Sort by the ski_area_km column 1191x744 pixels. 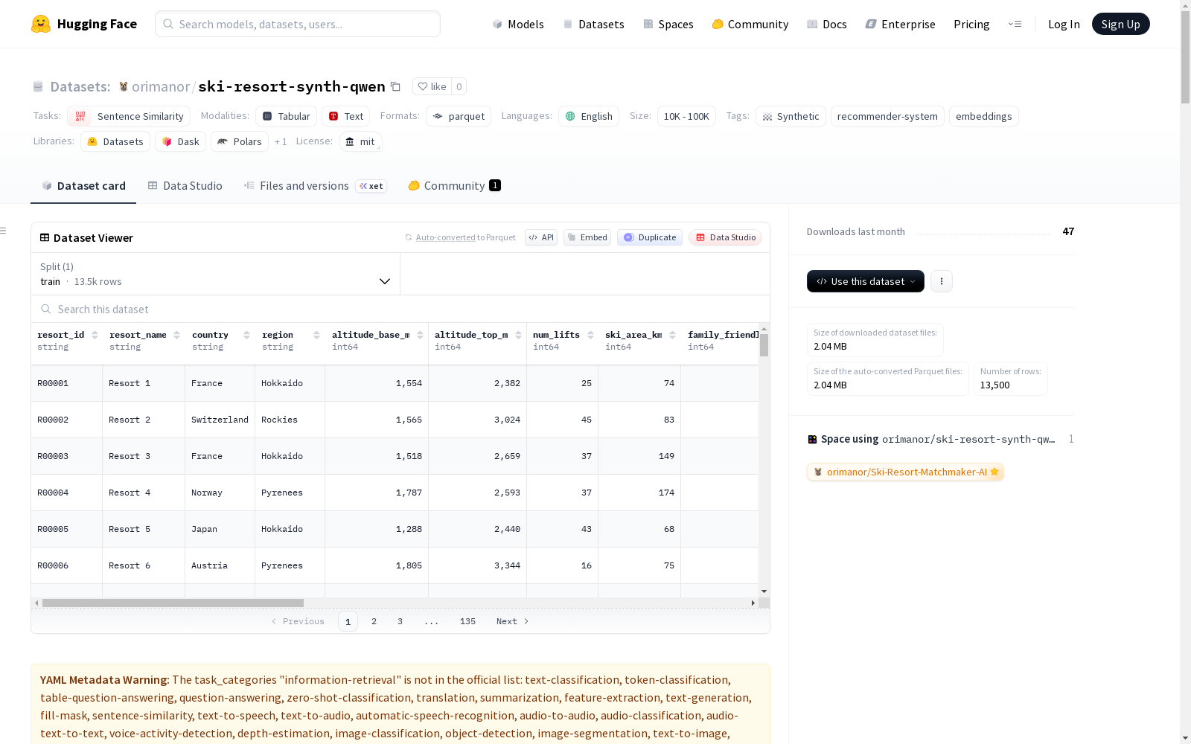672,335
